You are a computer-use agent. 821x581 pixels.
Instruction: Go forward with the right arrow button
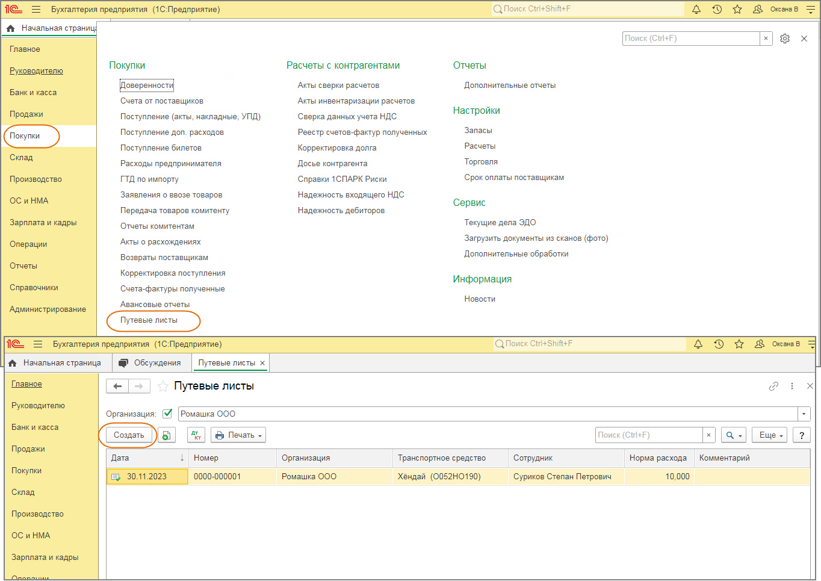click(x=139, y=386)
